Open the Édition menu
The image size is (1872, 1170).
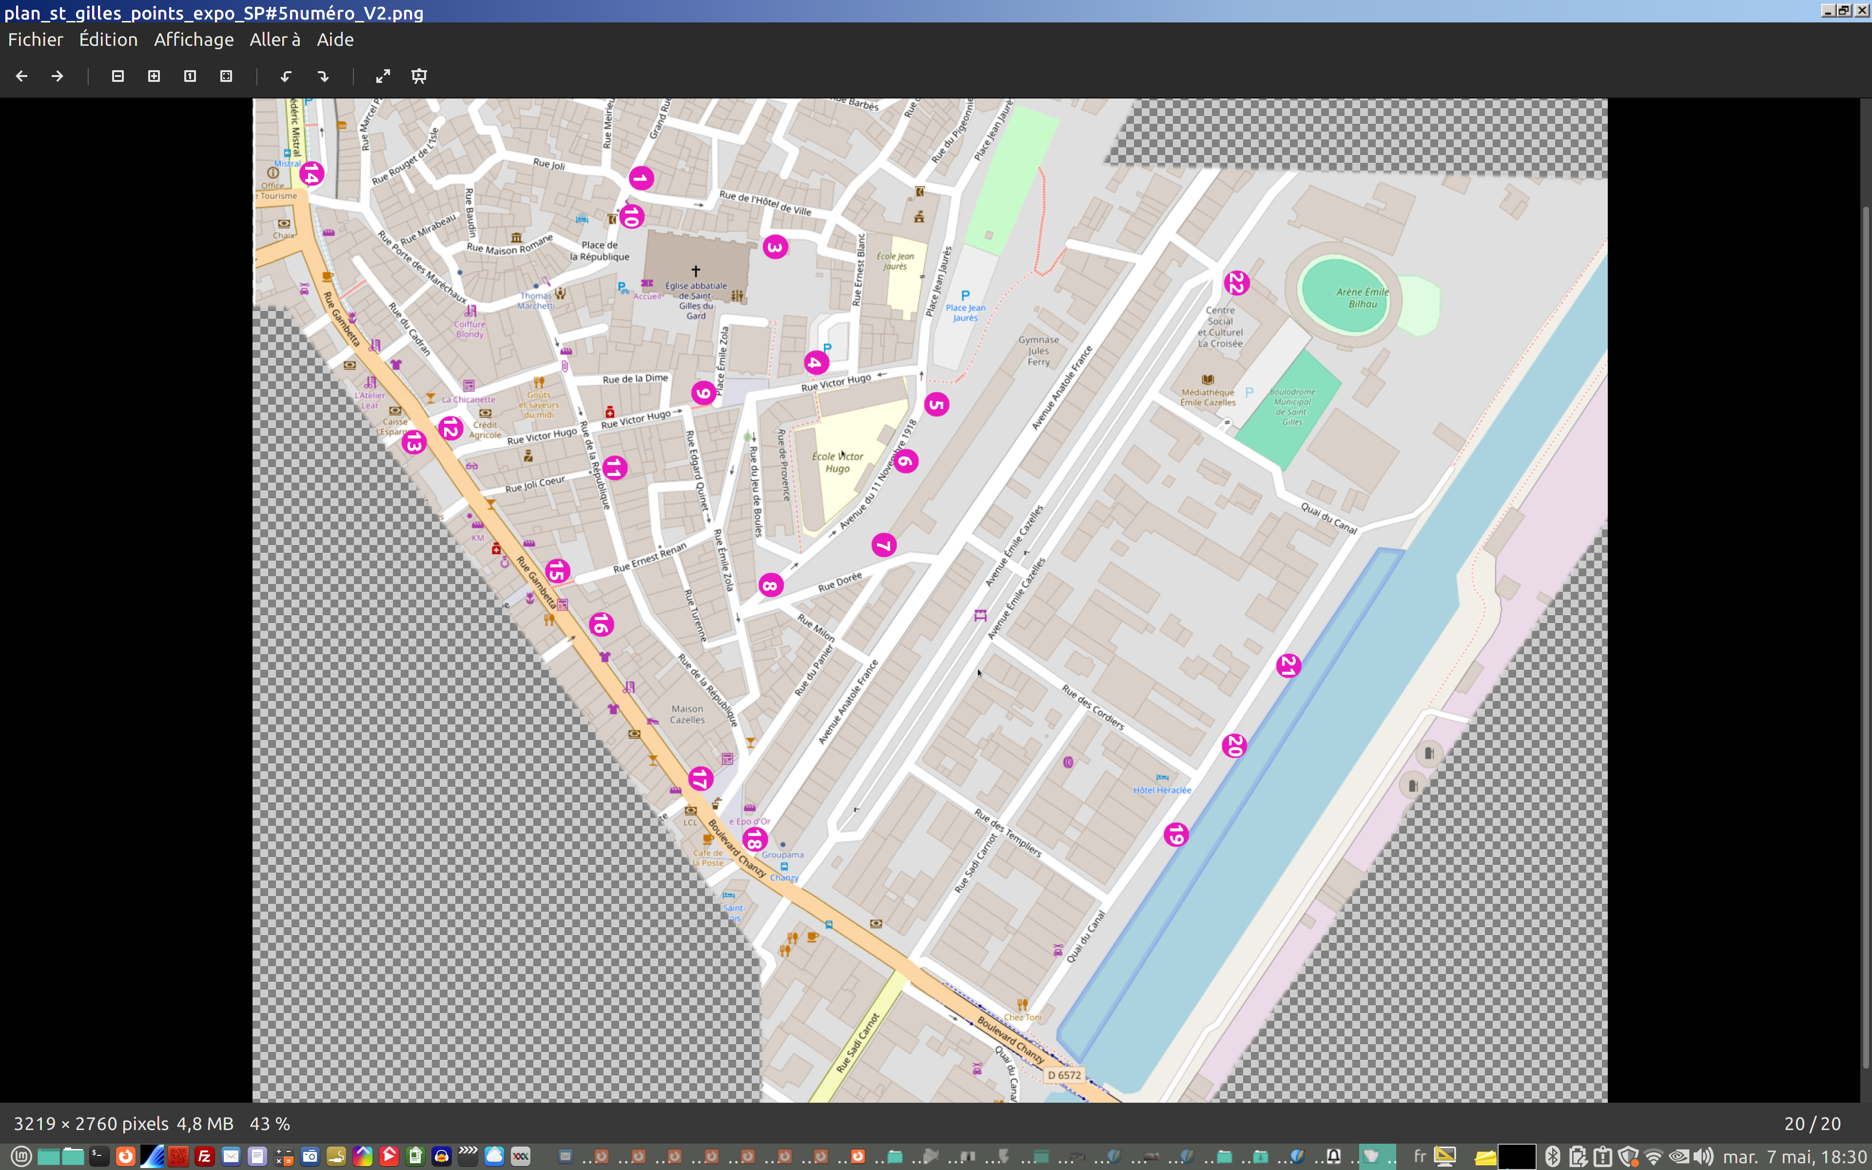[x=108, y=39]
